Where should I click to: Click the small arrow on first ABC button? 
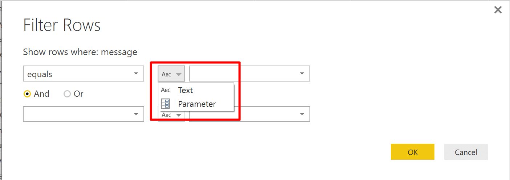(178, 75)
